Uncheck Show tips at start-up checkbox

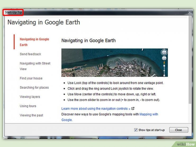click(x=136, y=130)
